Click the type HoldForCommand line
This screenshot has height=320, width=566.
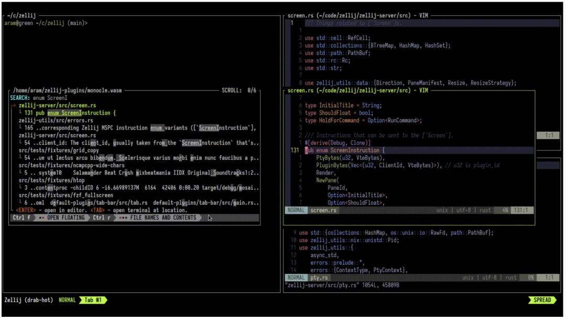tap(363, 121)
